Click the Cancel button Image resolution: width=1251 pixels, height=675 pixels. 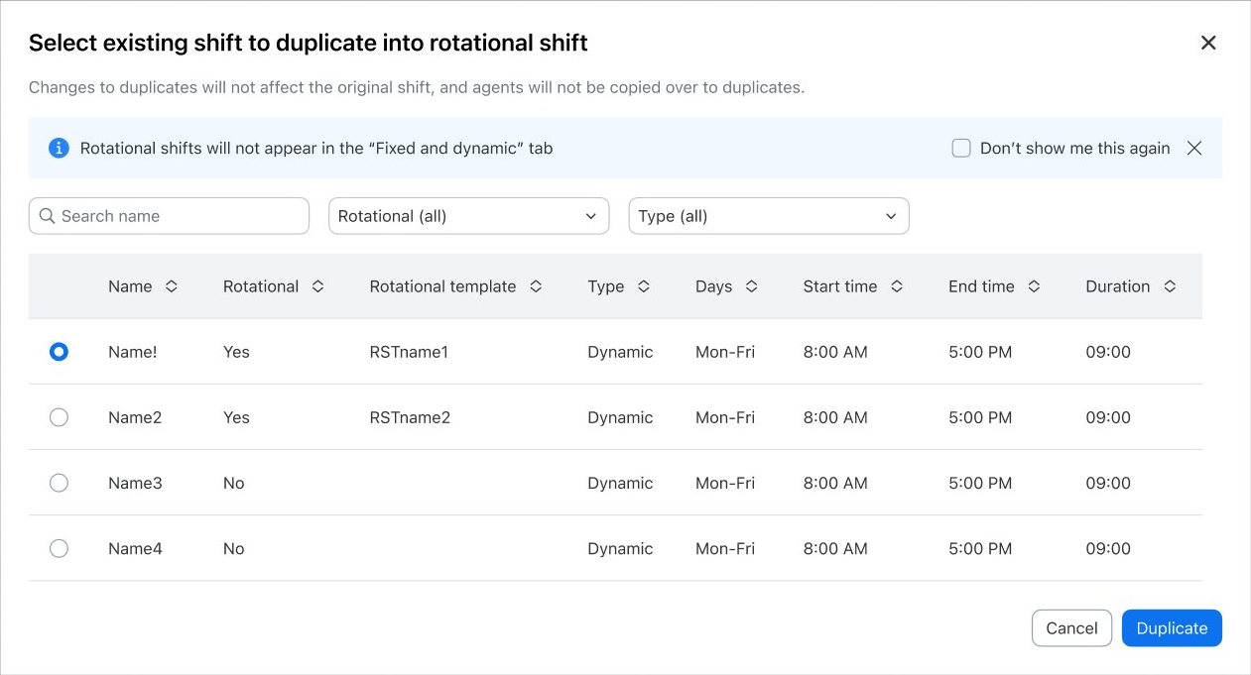pyautogui.click(x=1071, y=628)
